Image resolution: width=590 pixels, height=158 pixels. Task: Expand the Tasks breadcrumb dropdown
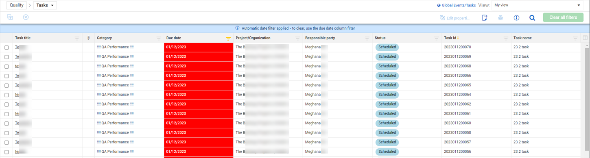45,5
